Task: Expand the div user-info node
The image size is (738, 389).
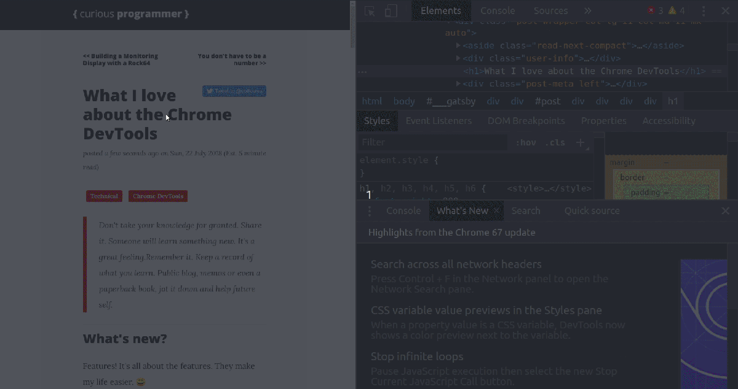Action: (458, 58)
